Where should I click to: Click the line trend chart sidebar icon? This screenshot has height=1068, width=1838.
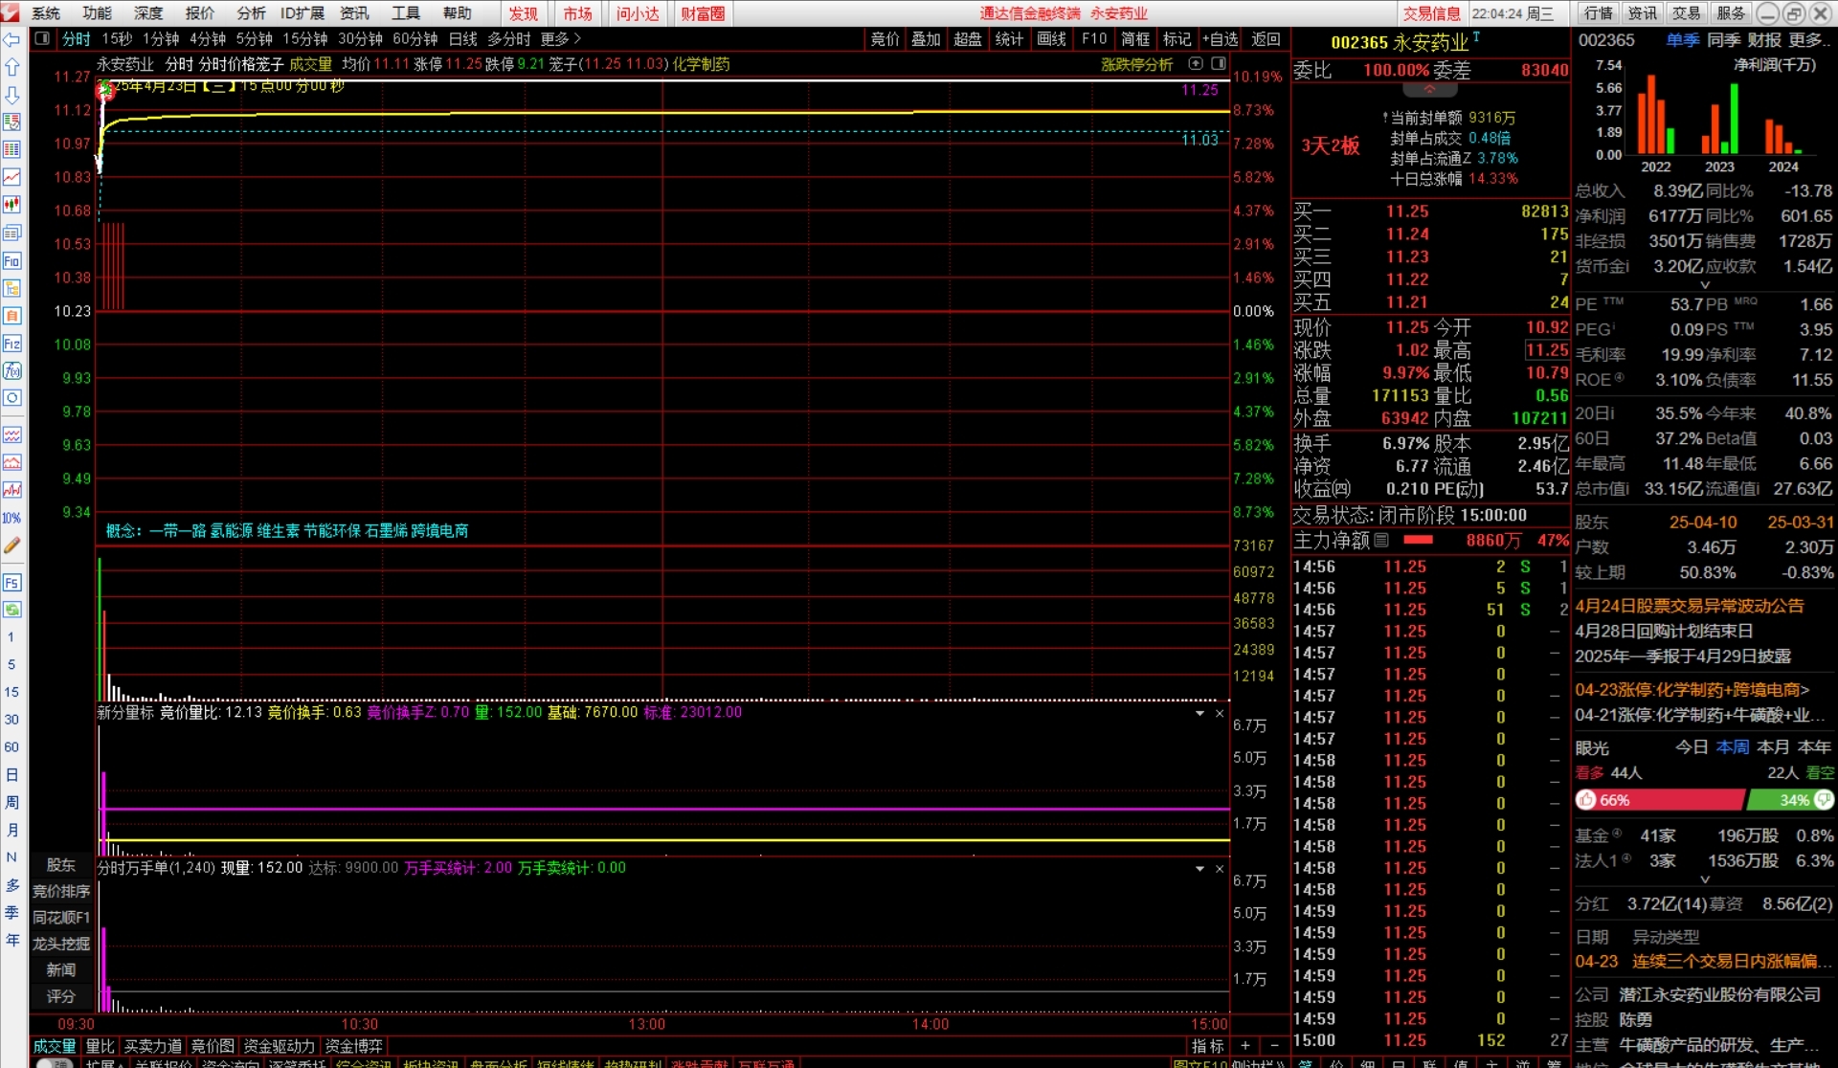(x=11, y=177)
